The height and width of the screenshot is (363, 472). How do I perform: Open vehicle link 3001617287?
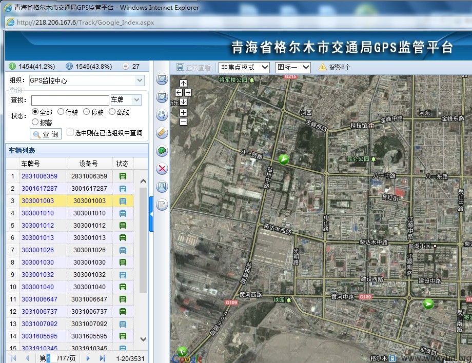tap(40, 189)
